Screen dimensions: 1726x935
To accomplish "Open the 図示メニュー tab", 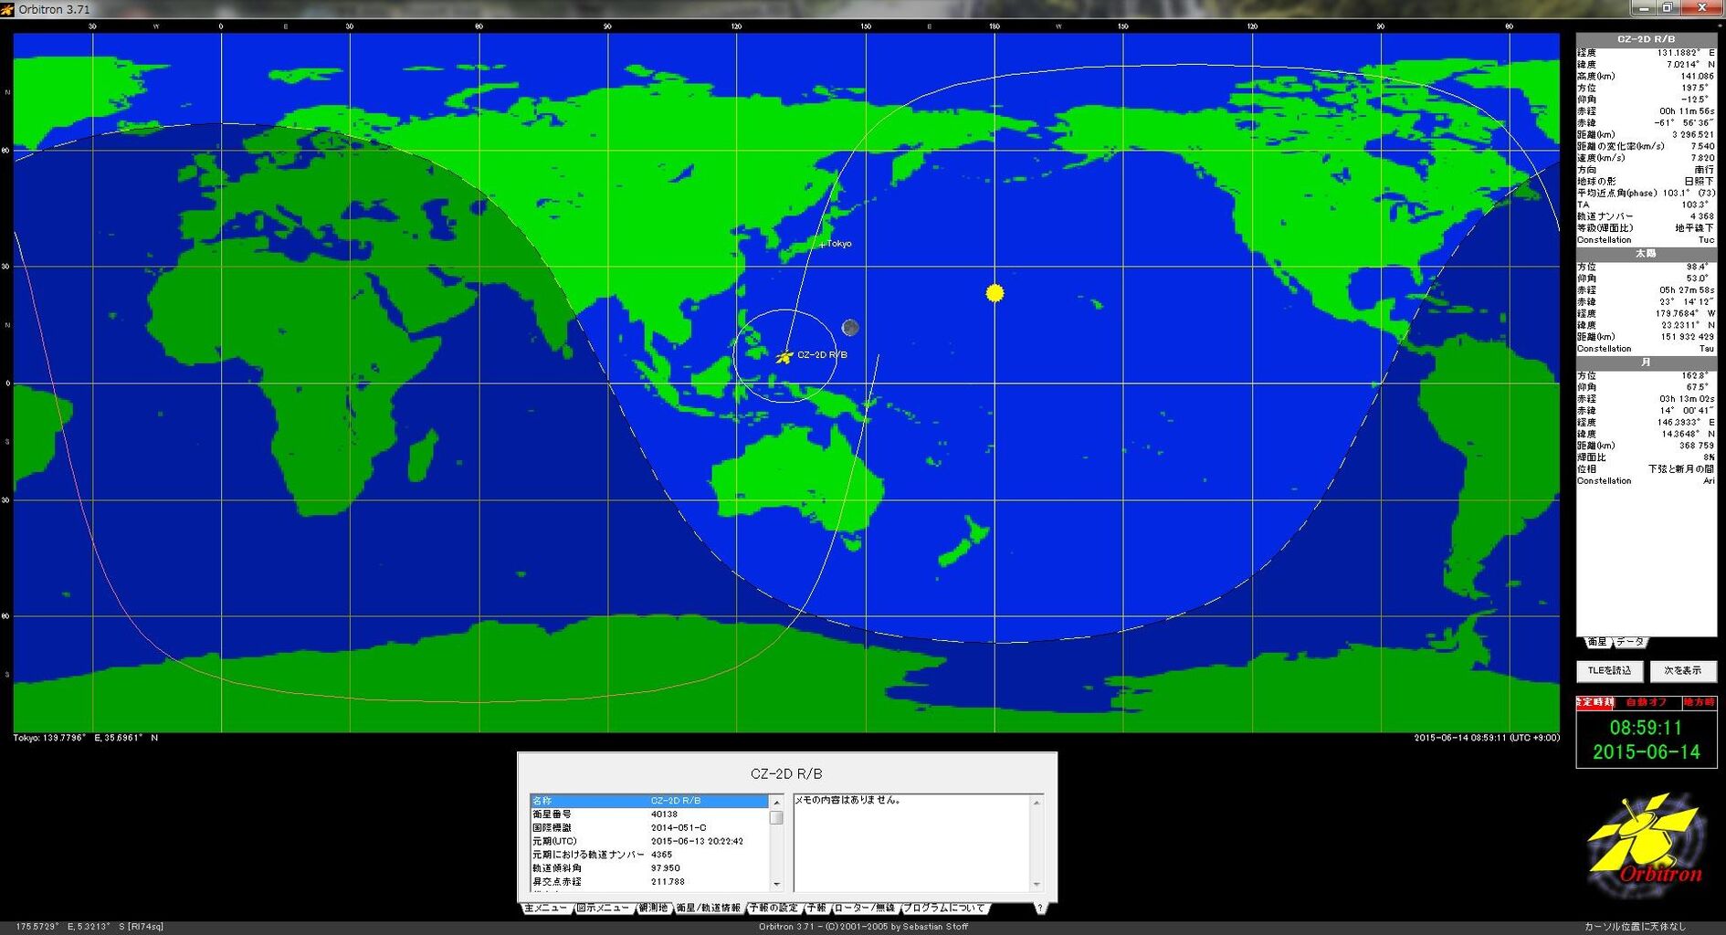I will 603,909.
